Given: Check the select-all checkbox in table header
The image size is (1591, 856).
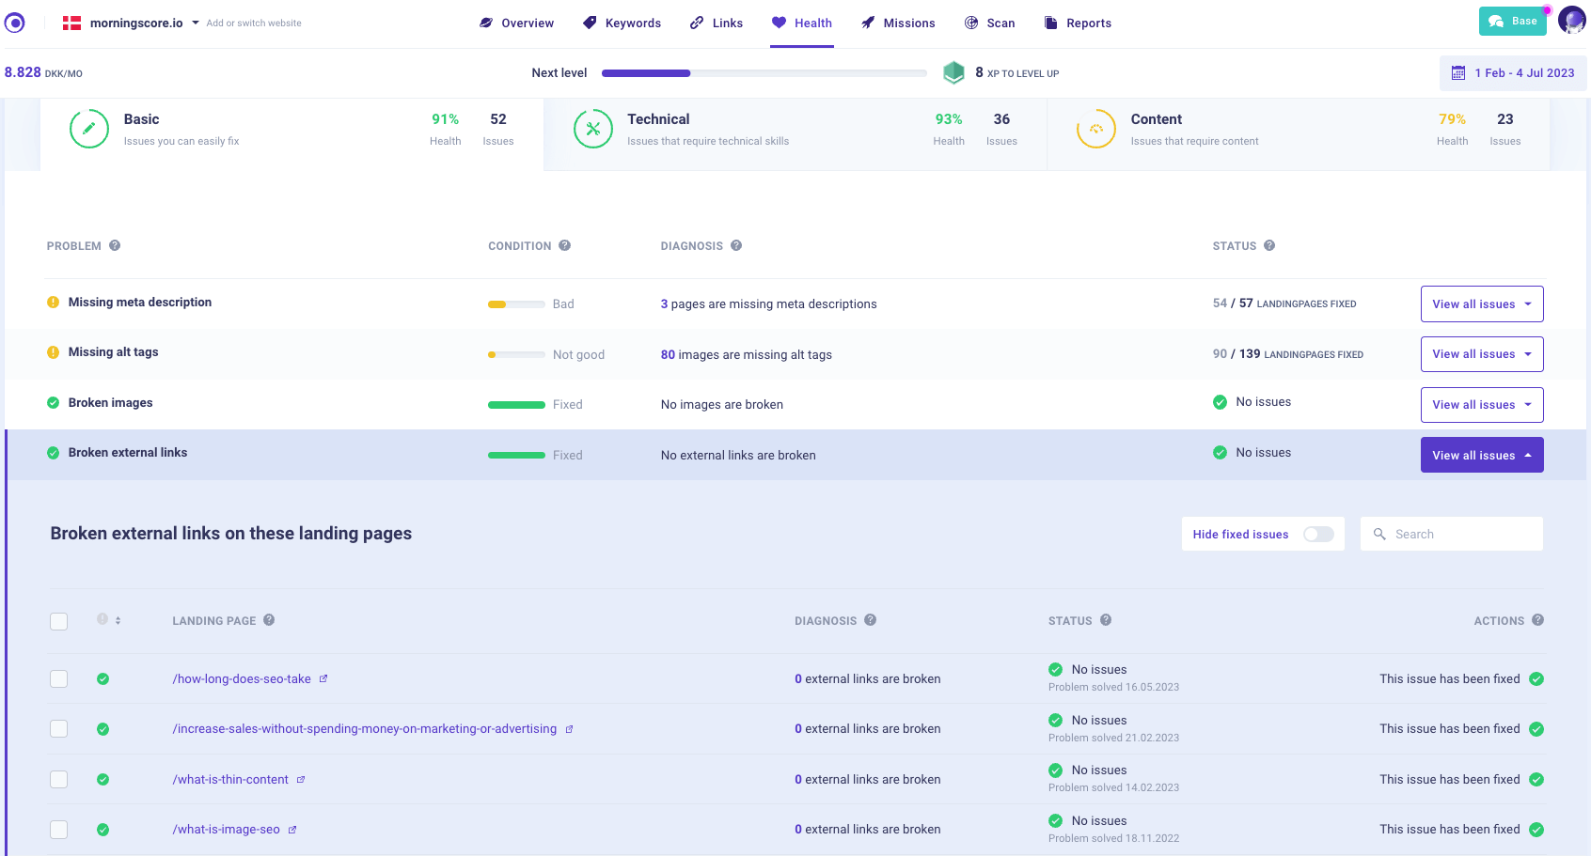Looking at the screenshot, I should tap(59, 621).
